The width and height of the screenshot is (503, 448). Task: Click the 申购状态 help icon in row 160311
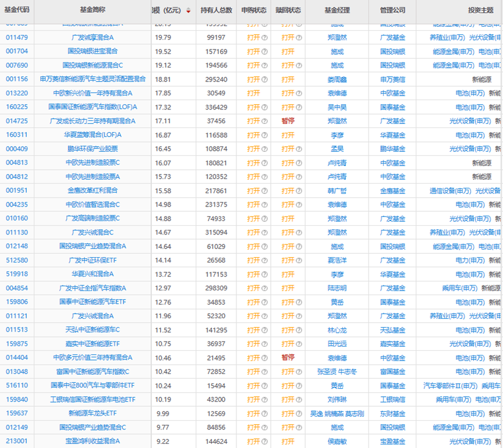[264, 135]
